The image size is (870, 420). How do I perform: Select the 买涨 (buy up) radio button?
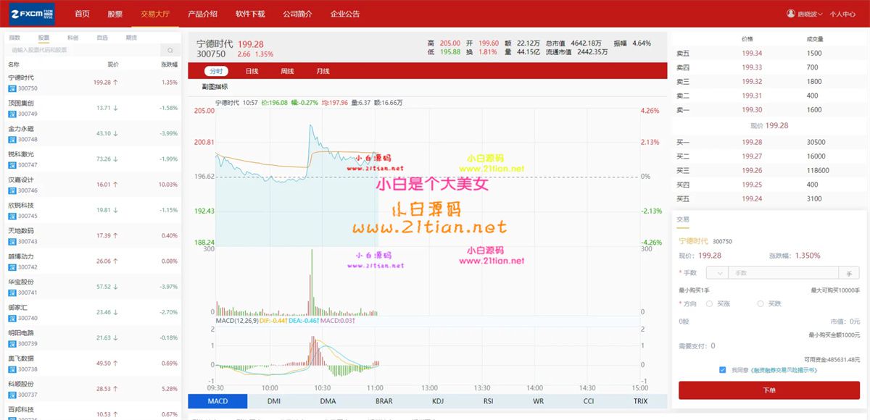pos(709,304)
